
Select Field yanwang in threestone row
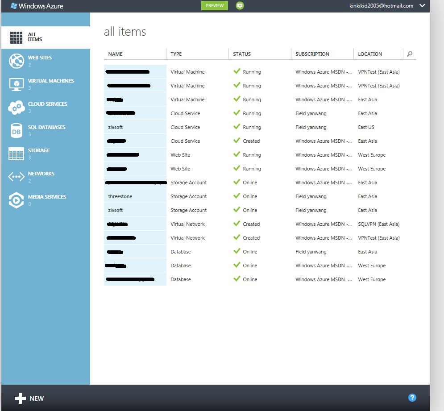click(x=311, y=196)
